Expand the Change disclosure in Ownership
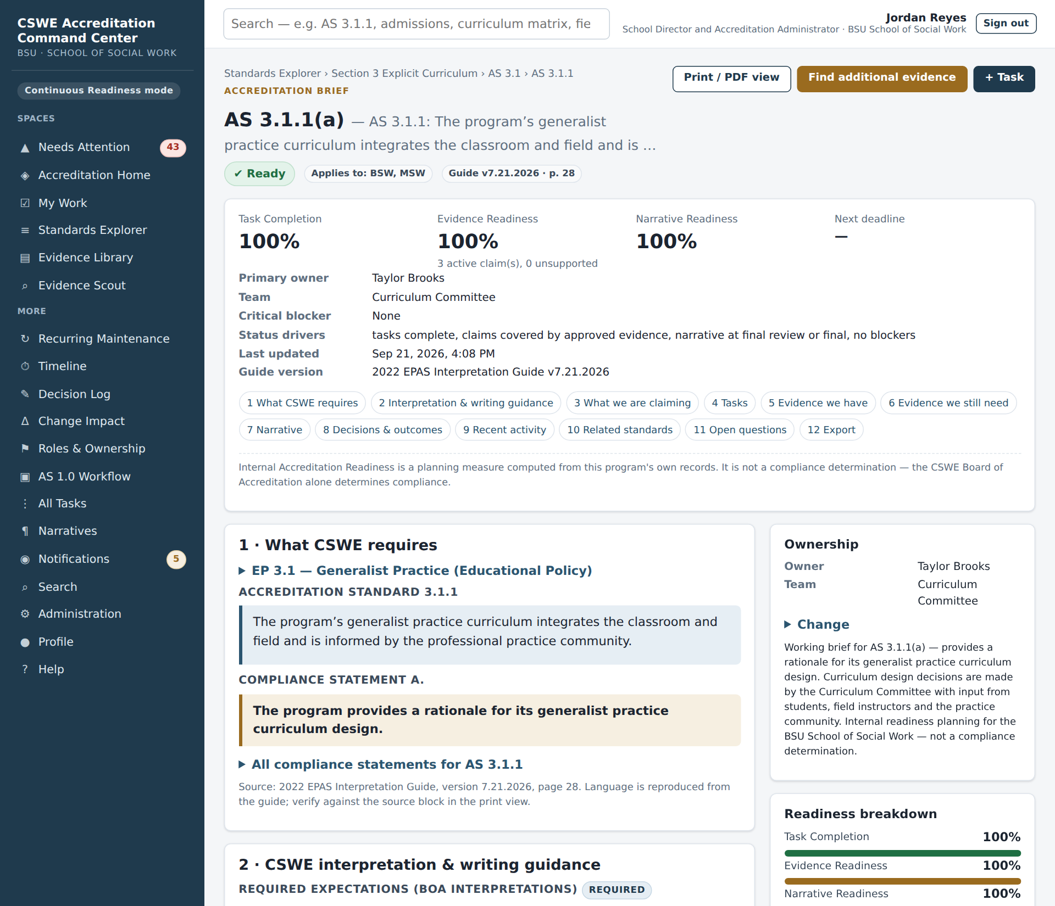Image resolution: width=1055 pixels, height=906 pixels. tap(817, 624)
